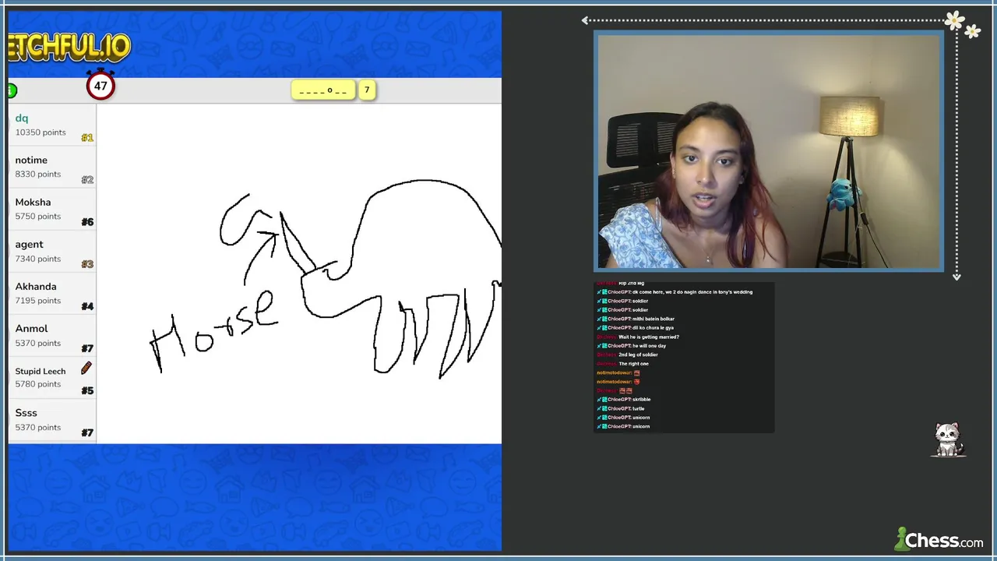997x561 pixels.
Task: Click the chat message "Wait he is getting married?"
Action: point(638,337)
